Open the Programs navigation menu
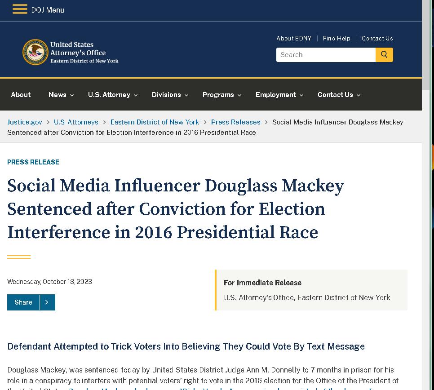This screenshot has height=390, width=434. click(x=222, y=95)
